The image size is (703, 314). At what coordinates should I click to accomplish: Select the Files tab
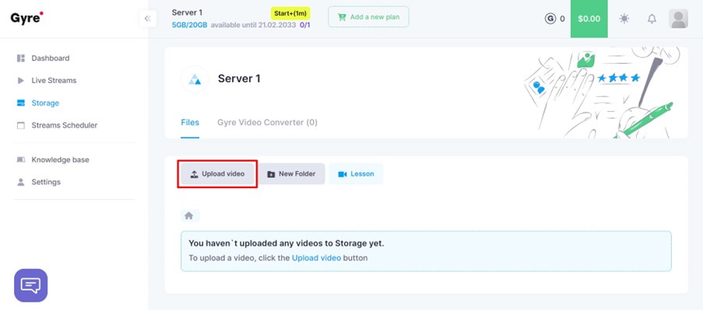pyautogui.click(x=190, y=123)
